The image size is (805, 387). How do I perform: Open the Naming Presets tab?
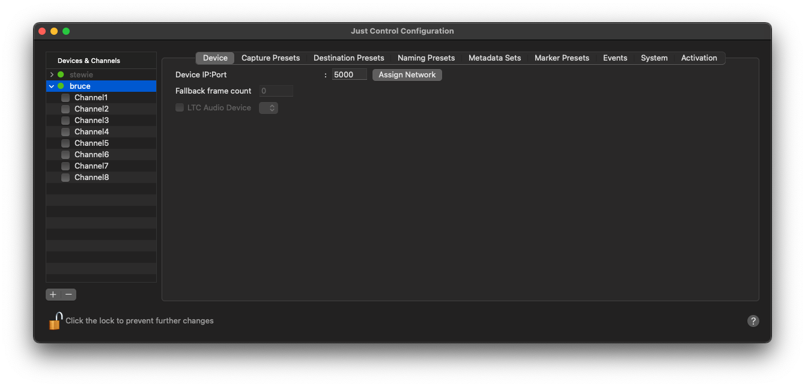tap(426, 58)
